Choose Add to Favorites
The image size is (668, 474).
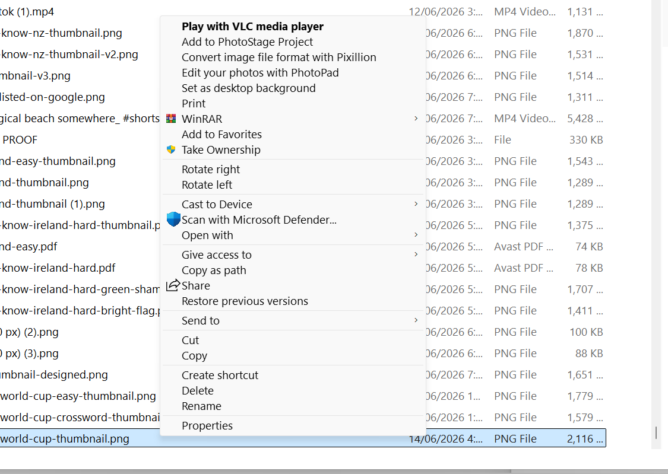click(x=221, y=135)
